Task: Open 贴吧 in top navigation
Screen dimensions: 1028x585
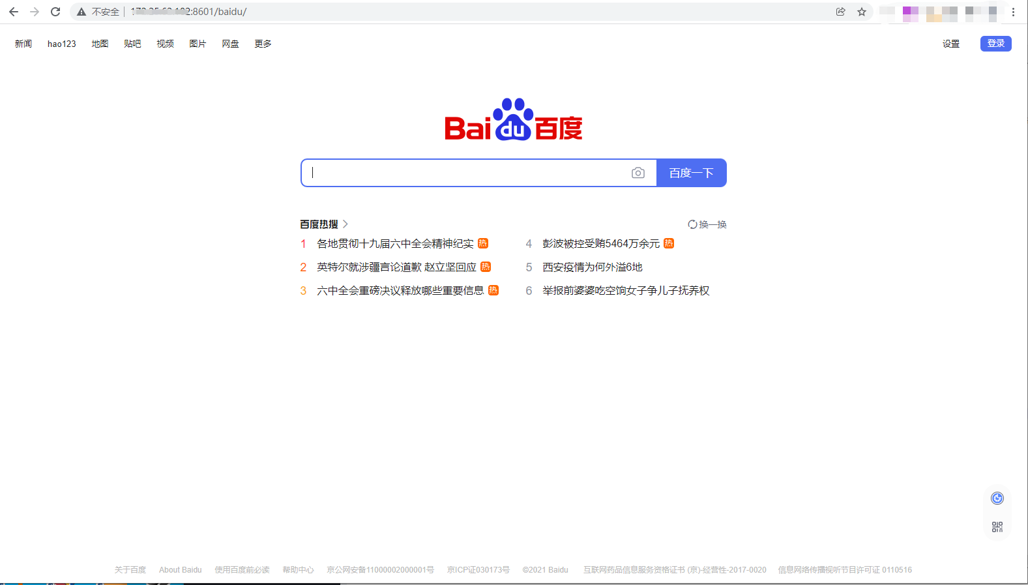Action: tap(132, 44)
